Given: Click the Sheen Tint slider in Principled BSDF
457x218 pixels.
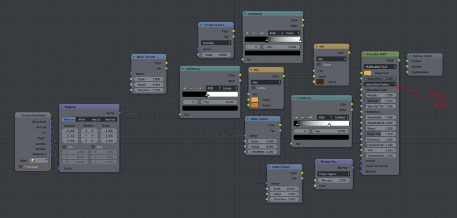Looking at the screenshot, I should coord(380,134).
